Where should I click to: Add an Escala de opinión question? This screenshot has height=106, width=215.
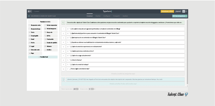pos(51,43)
